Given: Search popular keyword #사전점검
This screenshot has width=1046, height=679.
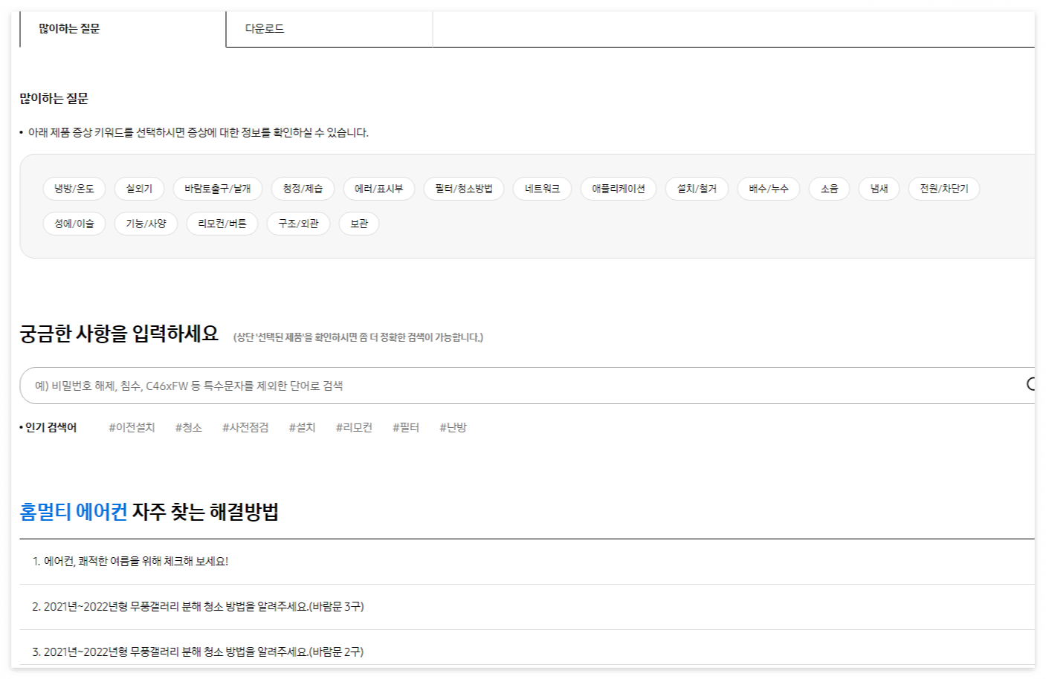Looking at the screenshot, I should point(245,427).
